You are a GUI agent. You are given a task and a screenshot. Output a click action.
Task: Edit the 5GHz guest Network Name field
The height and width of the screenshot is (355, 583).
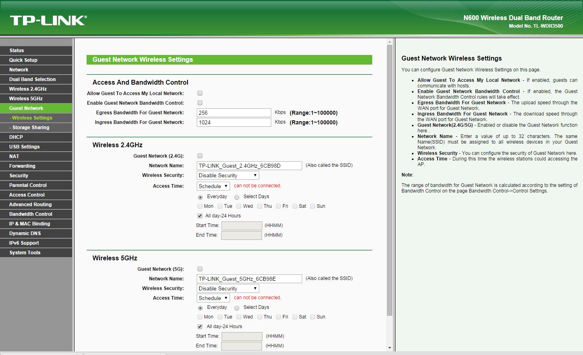click(x=249, y=279)
